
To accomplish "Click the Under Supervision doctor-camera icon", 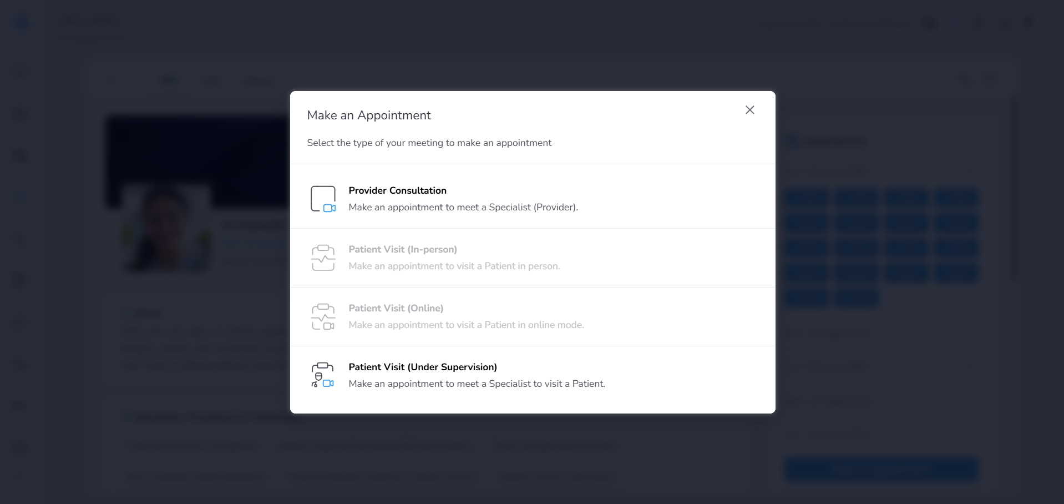I will [323, 375].
